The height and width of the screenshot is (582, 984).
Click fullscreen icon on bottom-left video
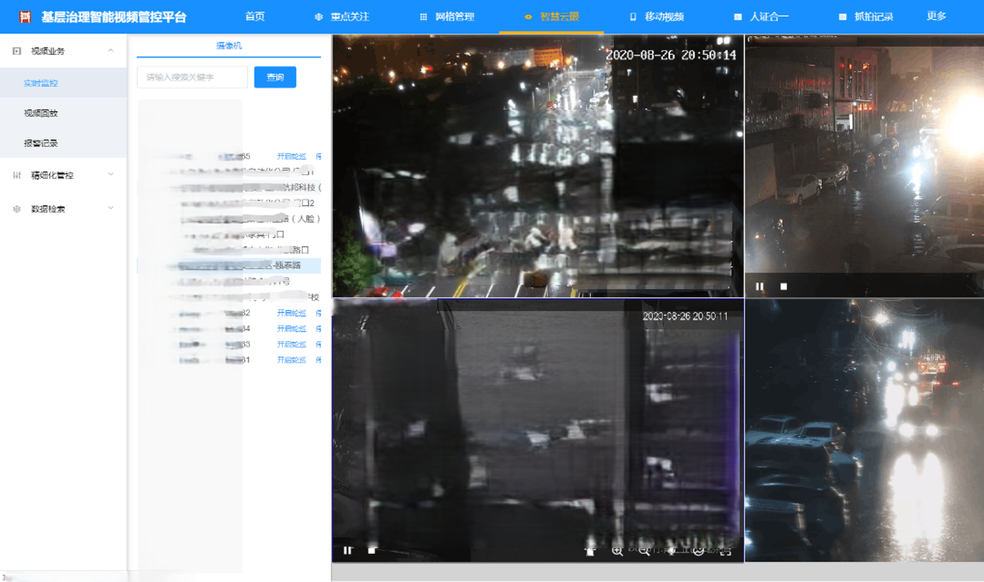coord(726,551)
